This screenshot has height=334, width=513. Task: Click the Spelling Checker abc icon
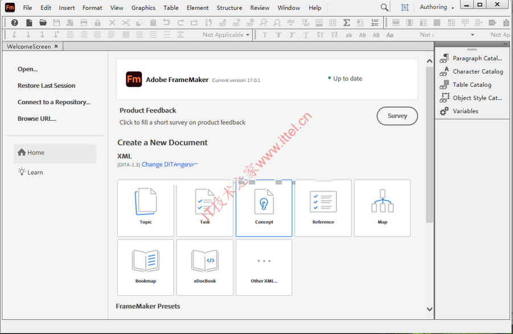[290, 23]
